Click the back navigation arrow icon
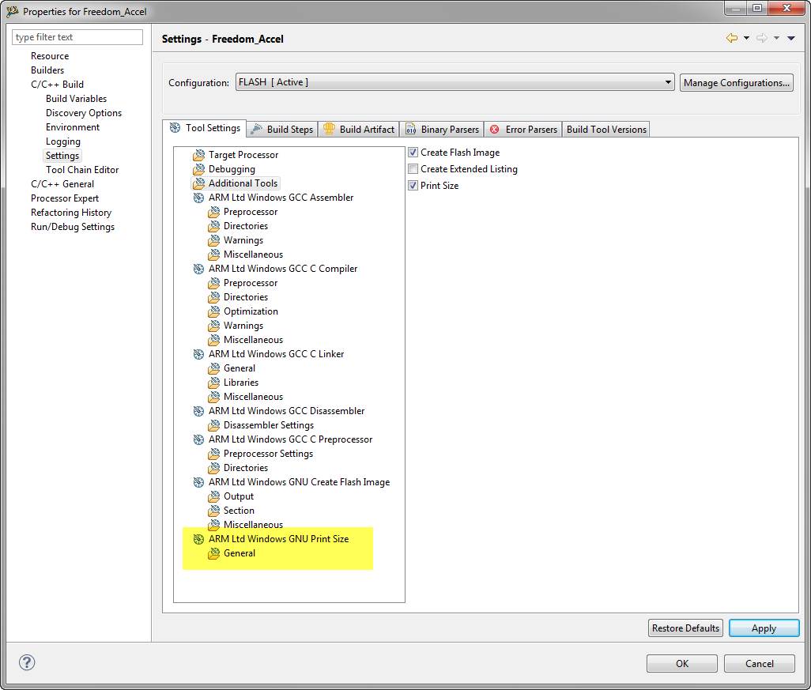The height and width of the screenshot is (690, 811). [731, 38]
